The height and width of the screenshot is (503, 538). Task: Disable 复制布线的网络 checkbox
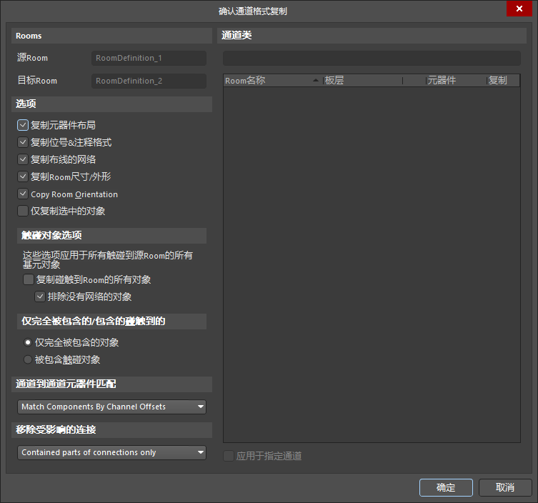[x=23, y=159]
